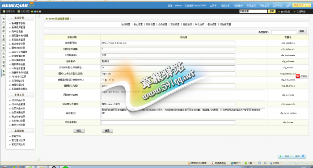The image size is (313, 168).
Task: Open 系统基本参数 in sidebar
Action: [x=18, y=24]
